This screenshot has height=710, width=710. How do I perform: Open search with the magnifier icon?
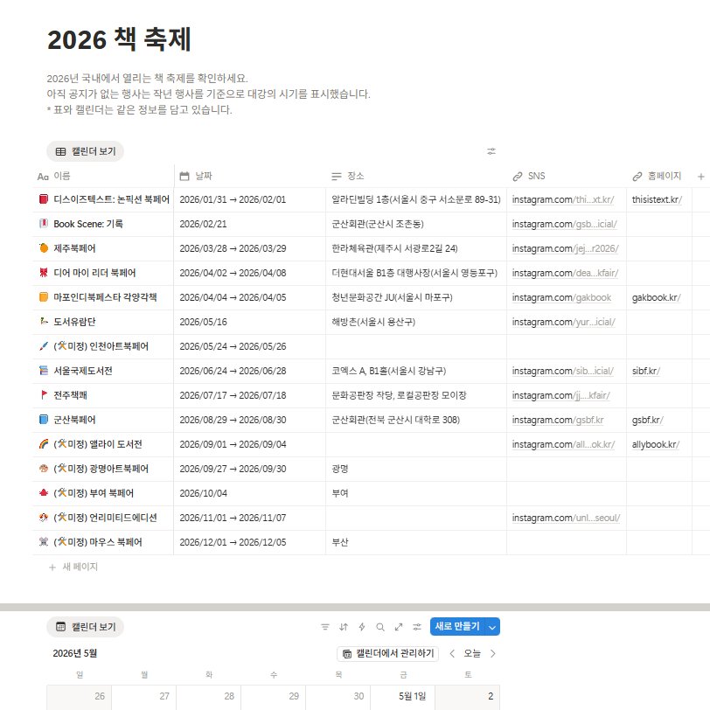click(x=380, y=627)
